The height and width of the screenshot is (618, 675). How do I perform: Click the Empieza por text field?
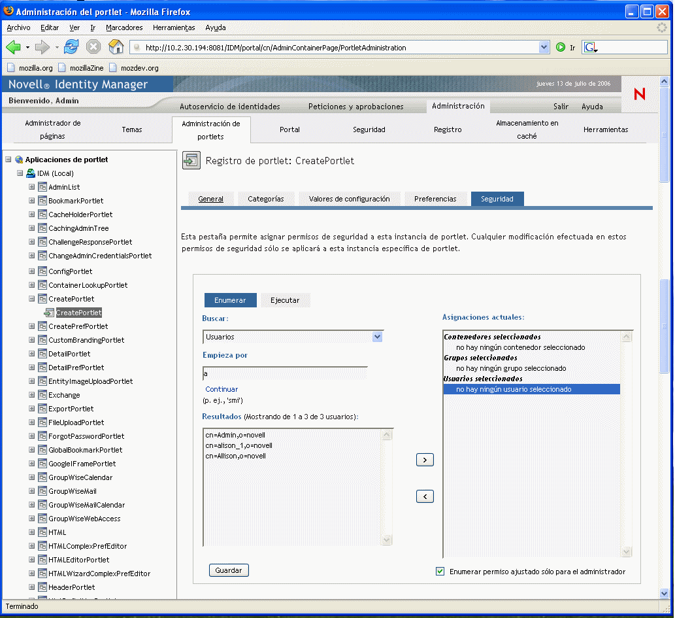point(285,373)
